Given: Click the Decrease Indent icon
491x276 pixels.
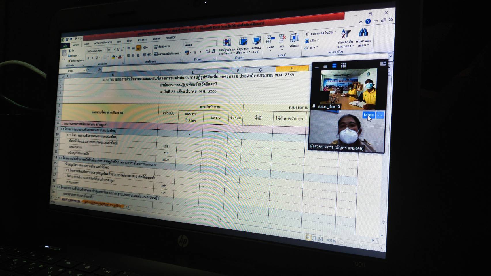Looking at the screenshot, I should tap(144, 55).
